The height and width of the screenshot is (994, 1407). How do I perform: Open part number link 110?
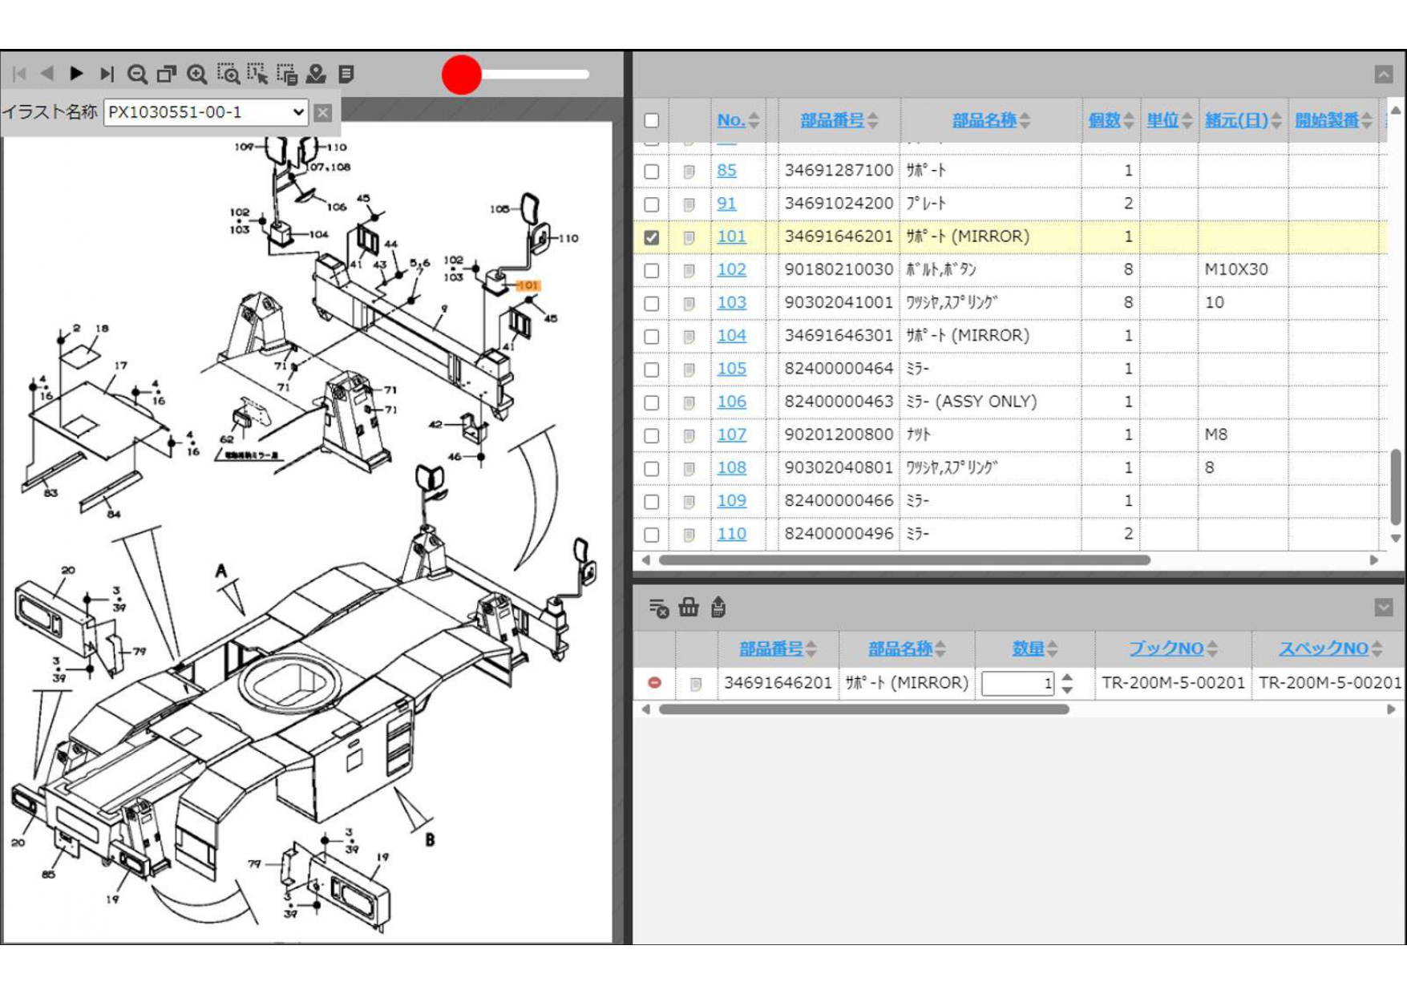(x=731, y=534)
